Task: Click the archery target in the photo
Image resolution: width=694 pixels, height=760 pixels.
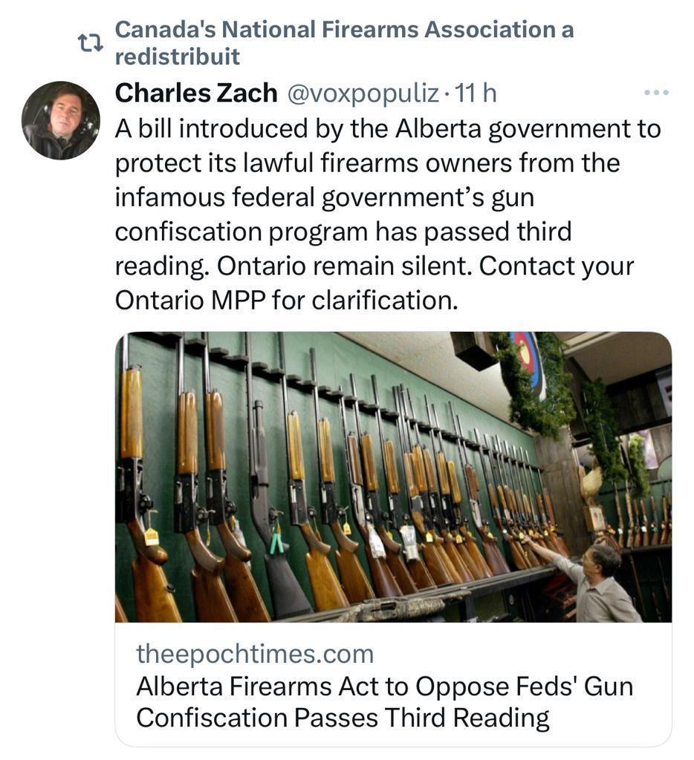Action: [x=529, y=358]
